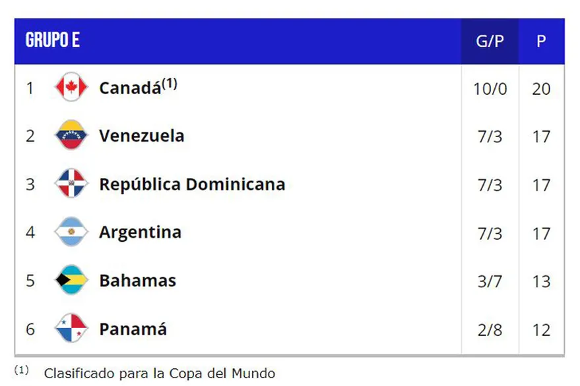The height and width of the screenshot is (386, 580).
Task: Open the Canadá team link
Action: pyautogui.click(x=130, y=88)
